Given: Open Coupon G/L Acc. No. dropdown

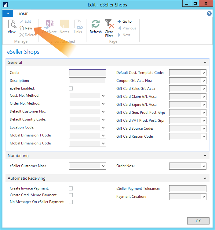Looking at the screenshot, I should click(x=204, y=81).
